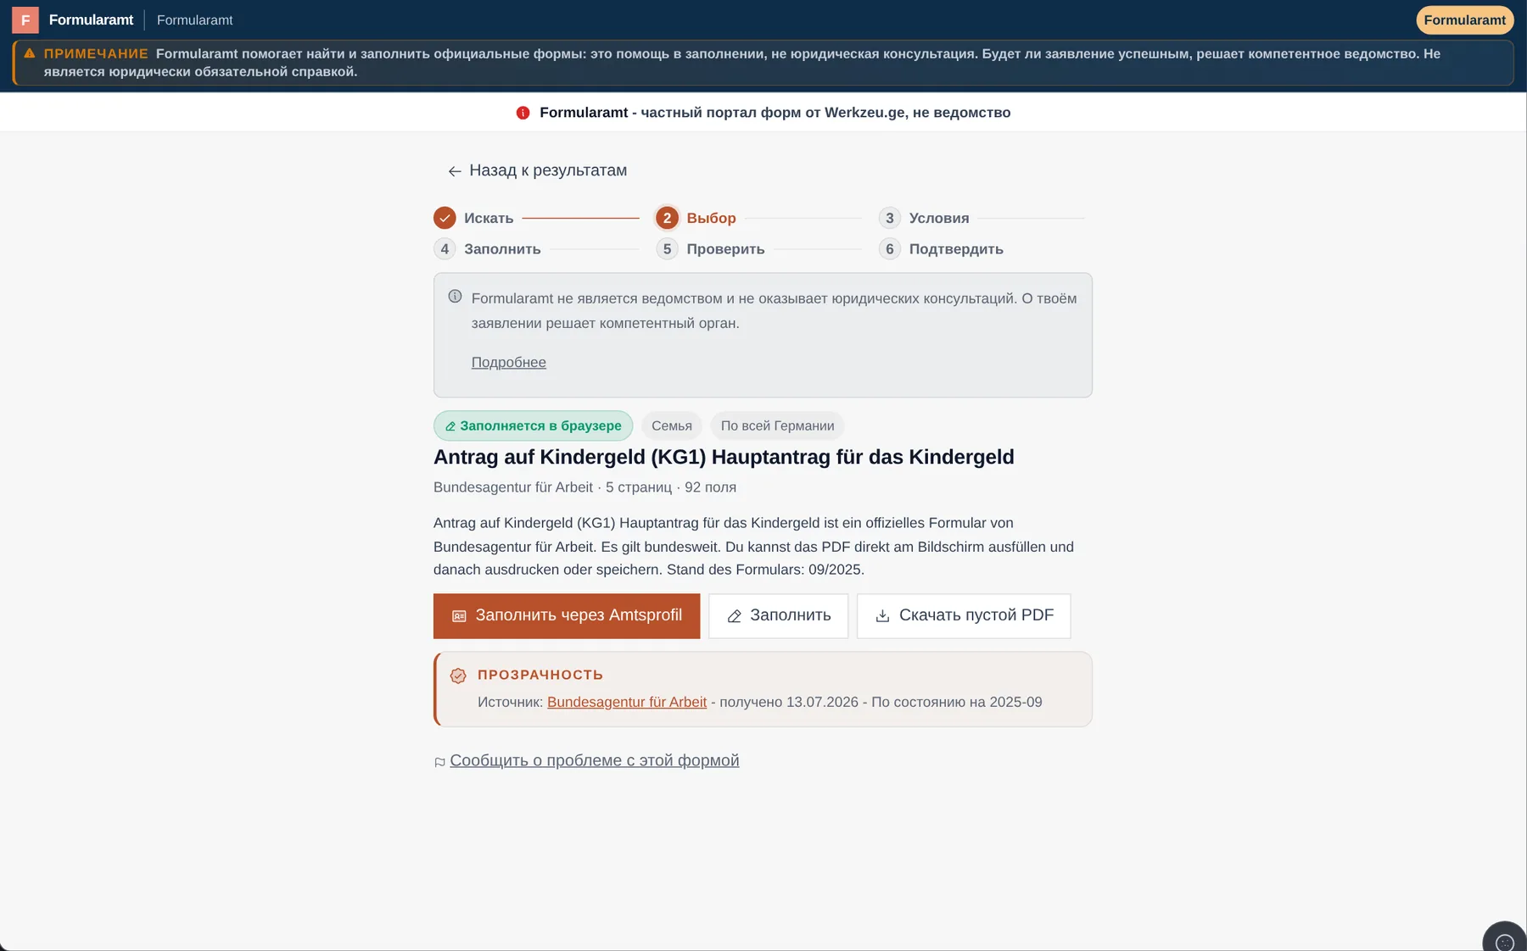Open the chat widget in bottom corner
This screenshot has height=951, width=1527.
point(1504,941)
